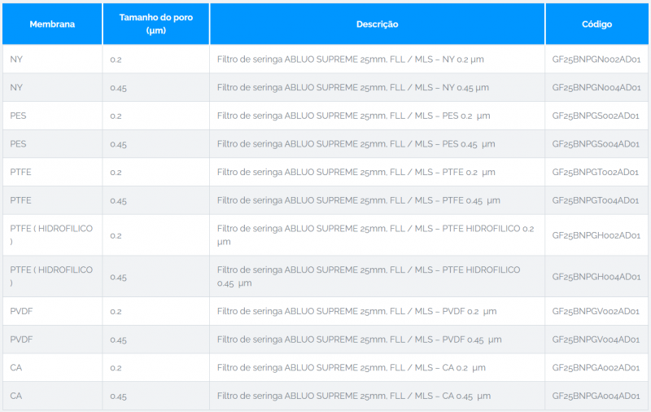
Task: Click description ending in NY 0.45 µm
Action: pyautogui.click(x=353, y=88)
